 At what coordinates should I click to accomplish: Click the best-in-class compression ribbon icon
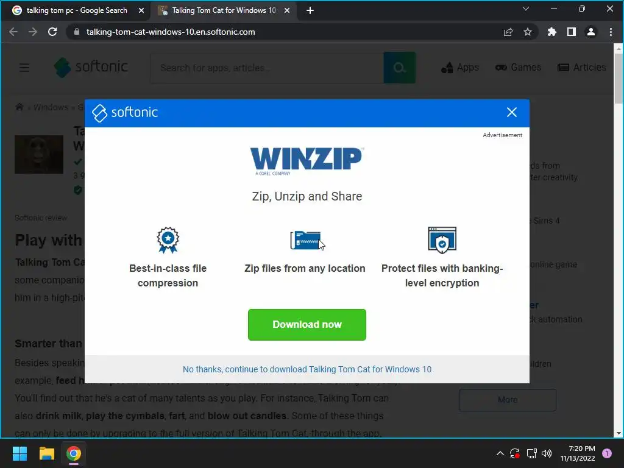(168, 240)
